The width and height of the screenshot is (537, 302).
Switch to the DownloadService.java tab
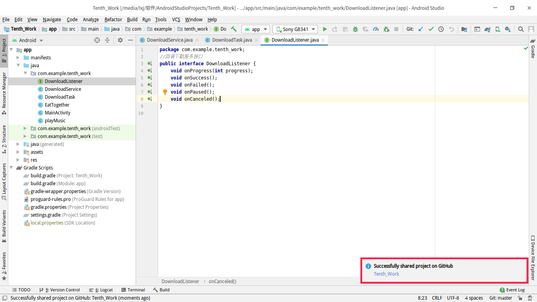tap(170, 40)
